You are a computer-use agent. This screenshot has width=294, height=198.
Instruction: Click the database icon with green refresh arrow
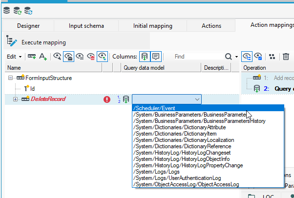(x=17, y=11)
